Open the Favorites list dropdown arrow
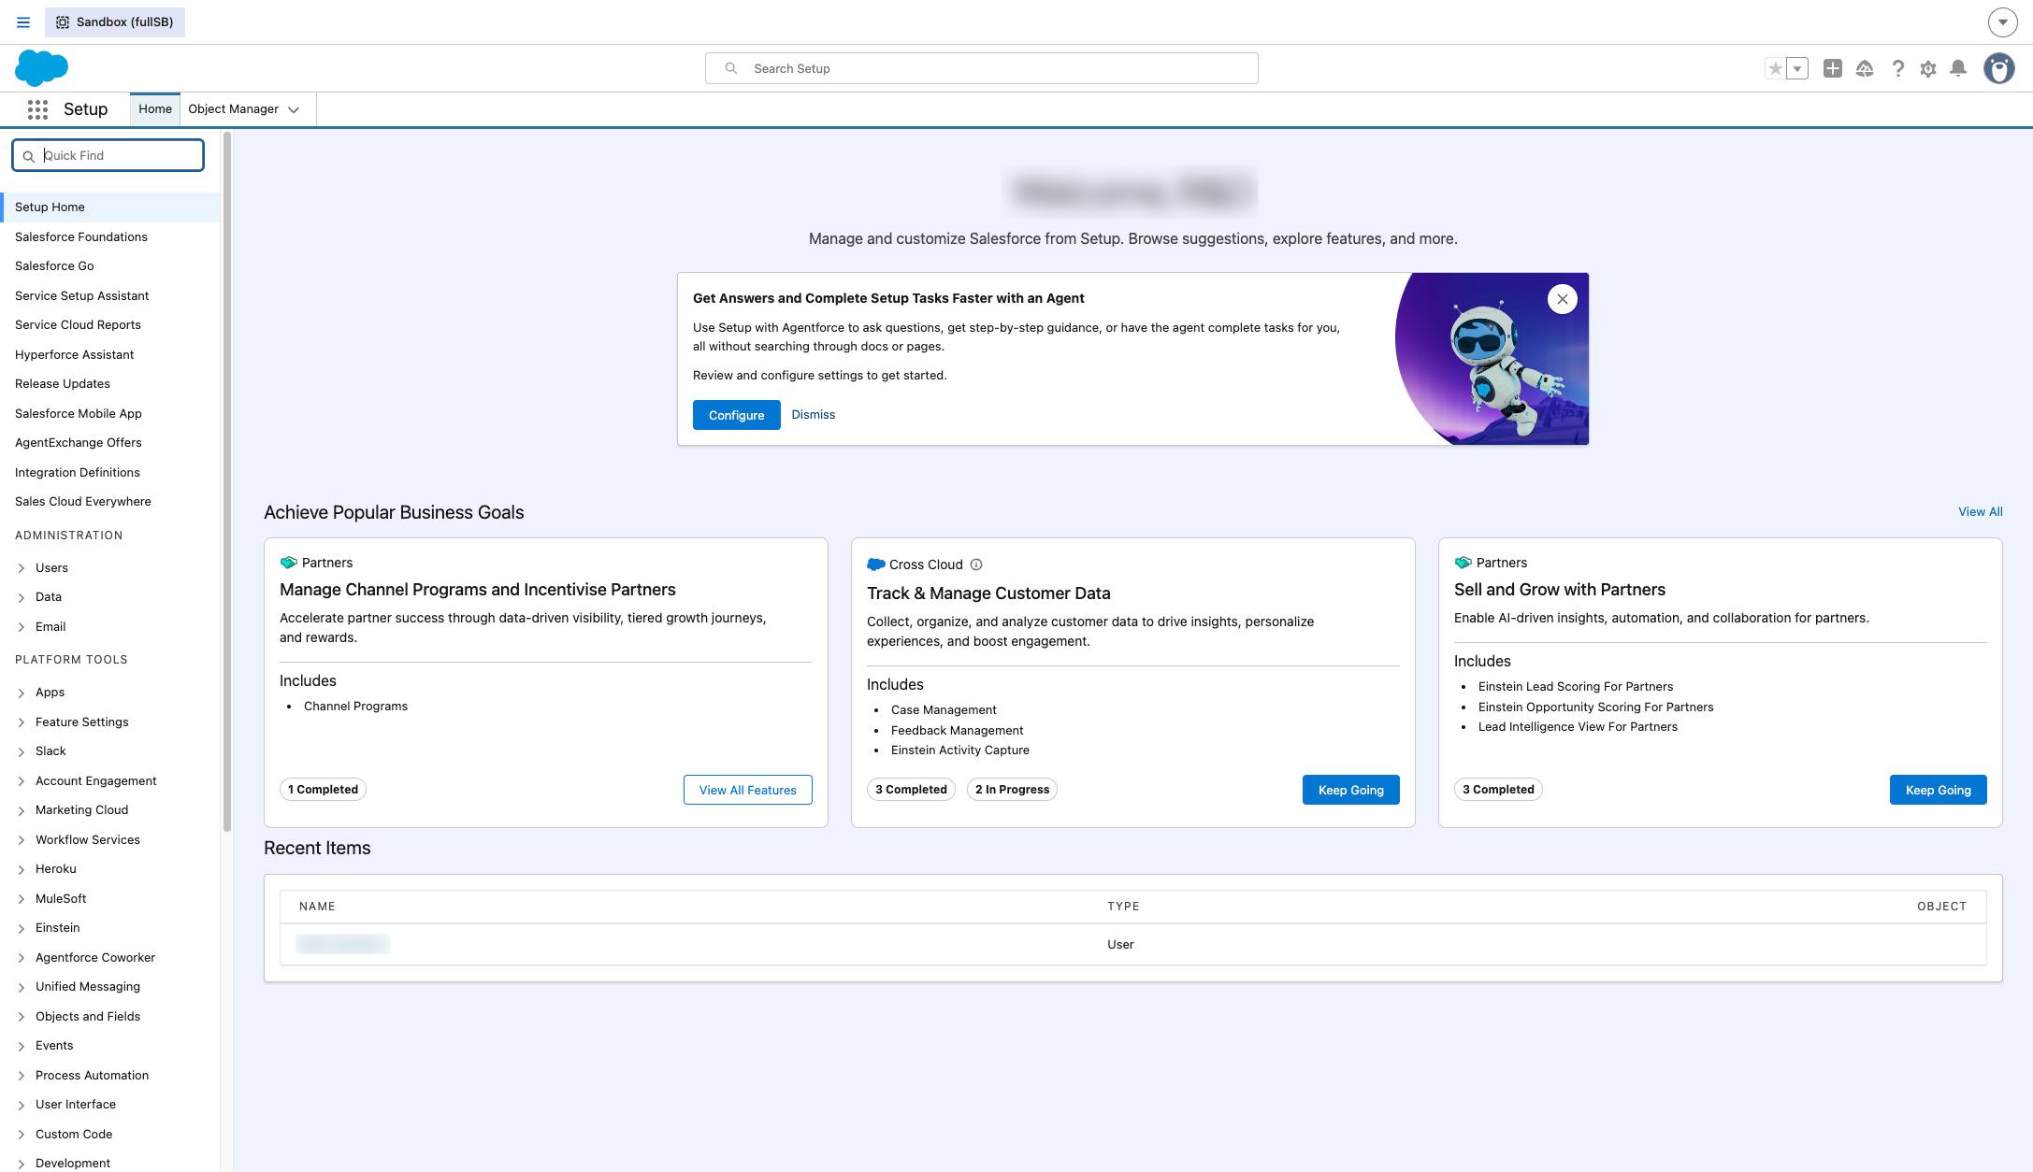 pyautogui.click(x=1797, y=68)
